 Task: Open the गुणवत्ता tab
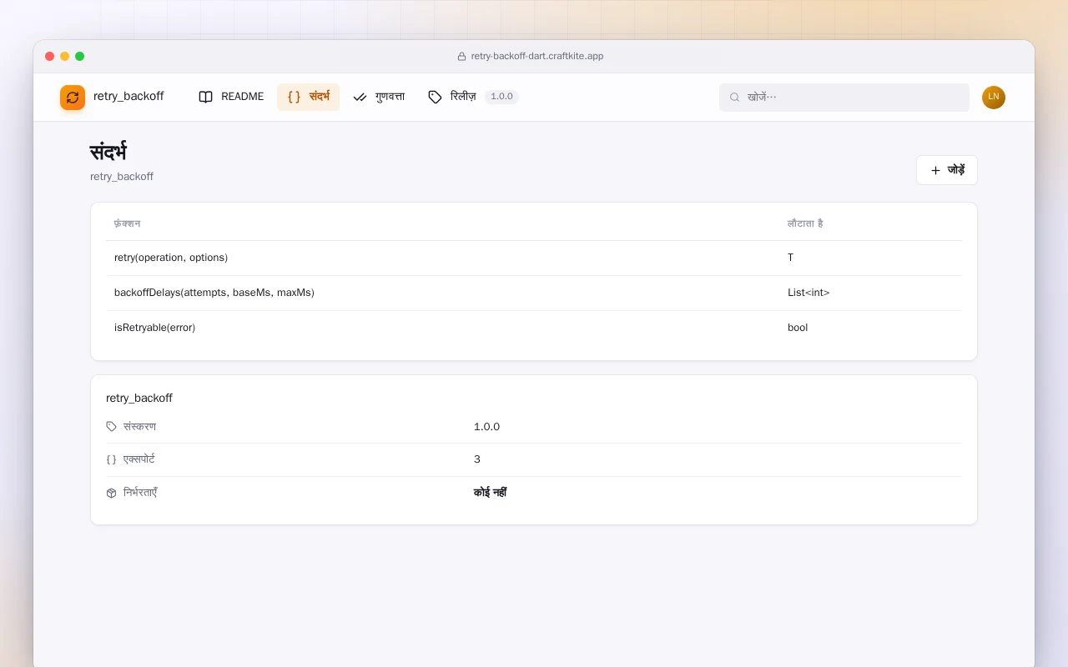379,97
